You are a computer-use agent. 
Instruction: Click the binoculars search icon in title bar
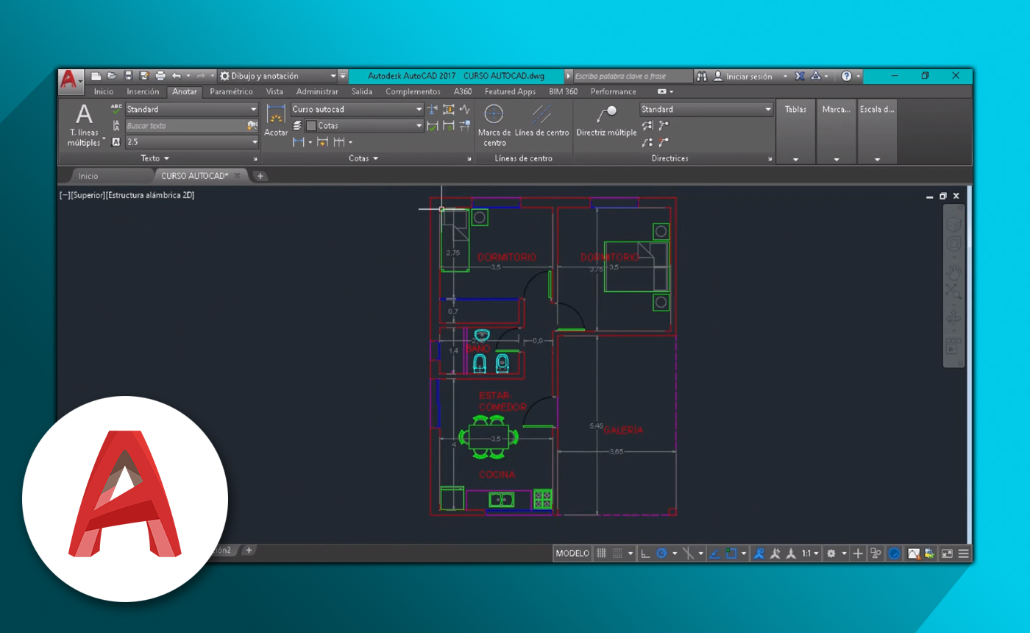[702, 76]
